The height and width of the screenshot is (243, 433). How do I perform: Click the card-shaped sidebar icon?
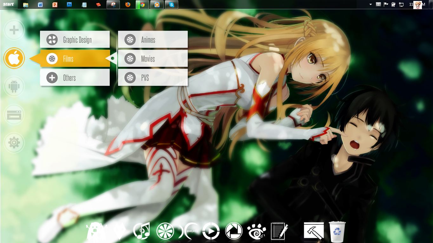[x=14, y=115]
